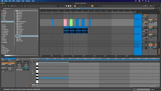The image size is (161, 91).
Task: Toggle the orange Loop switch in transport
Action: coord(92,6)
